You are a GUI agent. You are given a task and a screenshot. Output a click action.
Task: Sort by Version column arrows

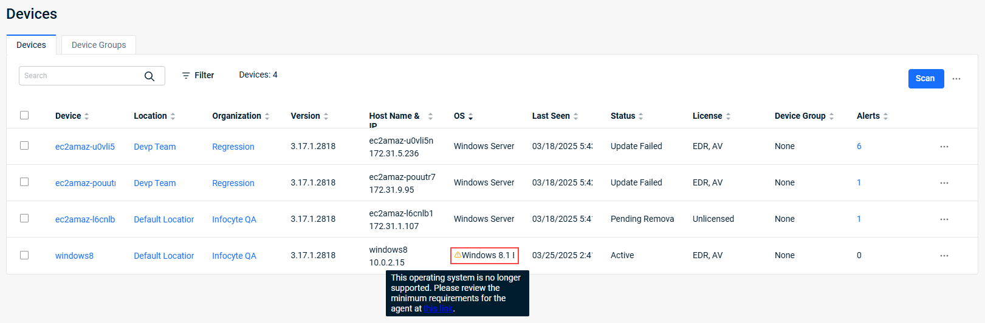[326, 116]
